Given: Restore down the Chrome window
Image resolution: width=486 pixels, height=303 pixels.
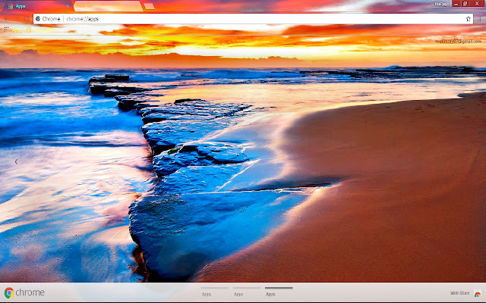Looking at the screenshot, I should pyautogui.click(x=465, y=4).
